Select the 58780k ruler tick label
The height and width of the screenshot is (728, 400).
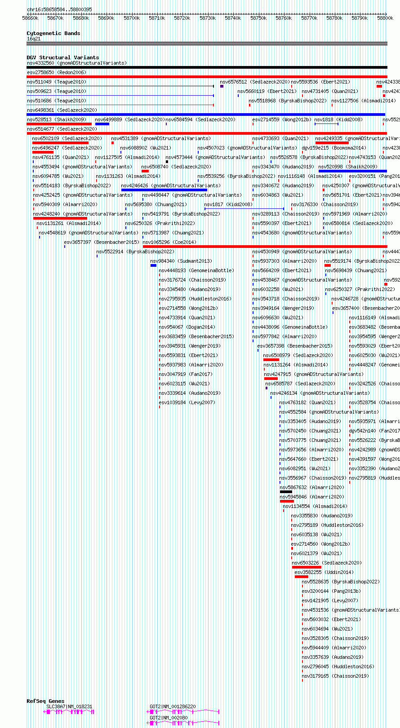pyautogui.click(x=334, y=18)
